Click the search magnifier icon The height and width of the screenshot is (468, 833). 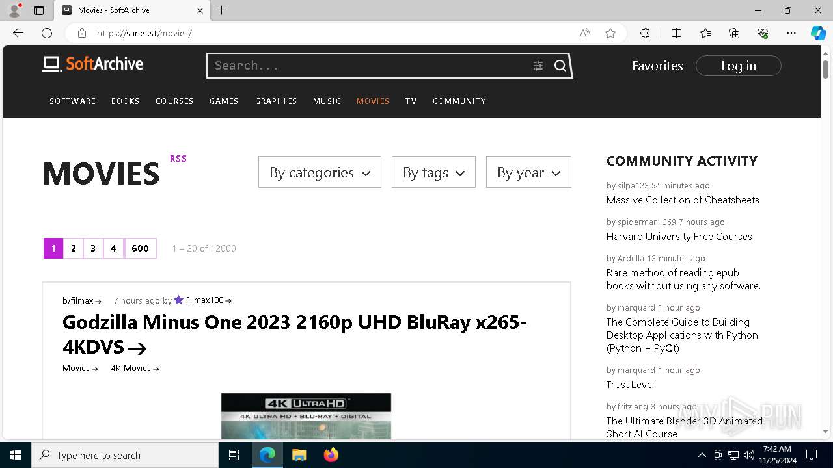[560, 66]
